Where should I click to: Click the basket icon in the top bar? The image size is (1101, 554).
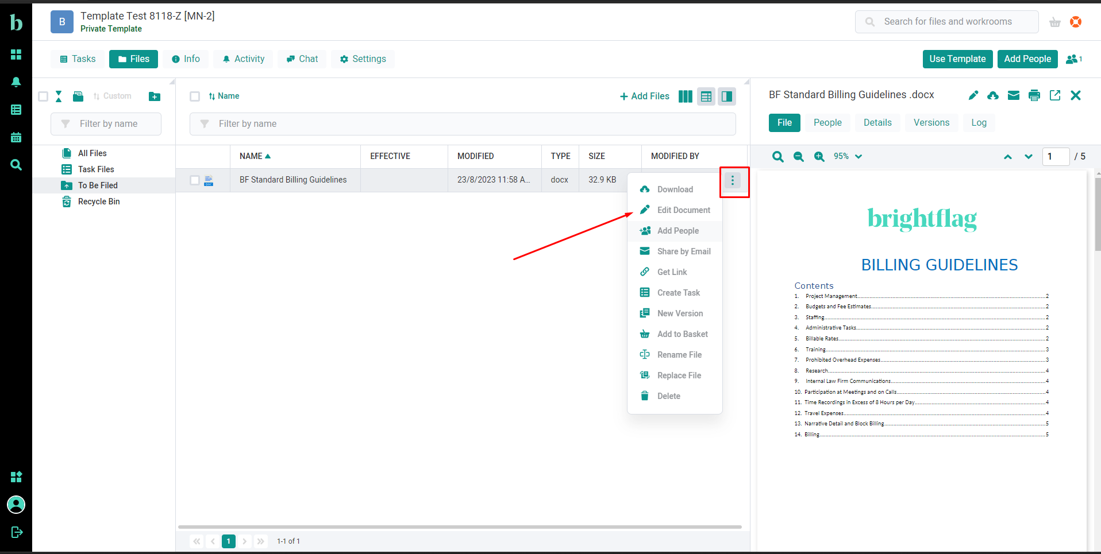(1055, 22)
